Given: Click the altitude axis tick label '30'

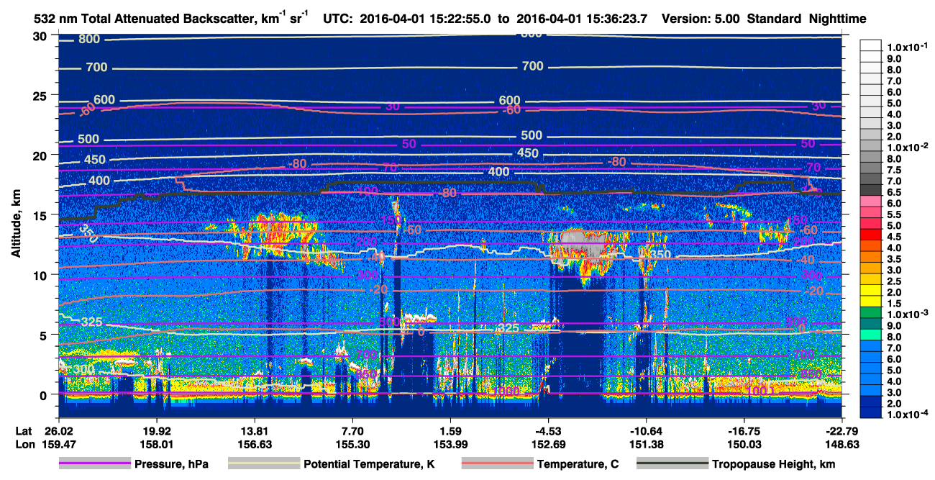Looking at the screenshot, I should (40, 35).
